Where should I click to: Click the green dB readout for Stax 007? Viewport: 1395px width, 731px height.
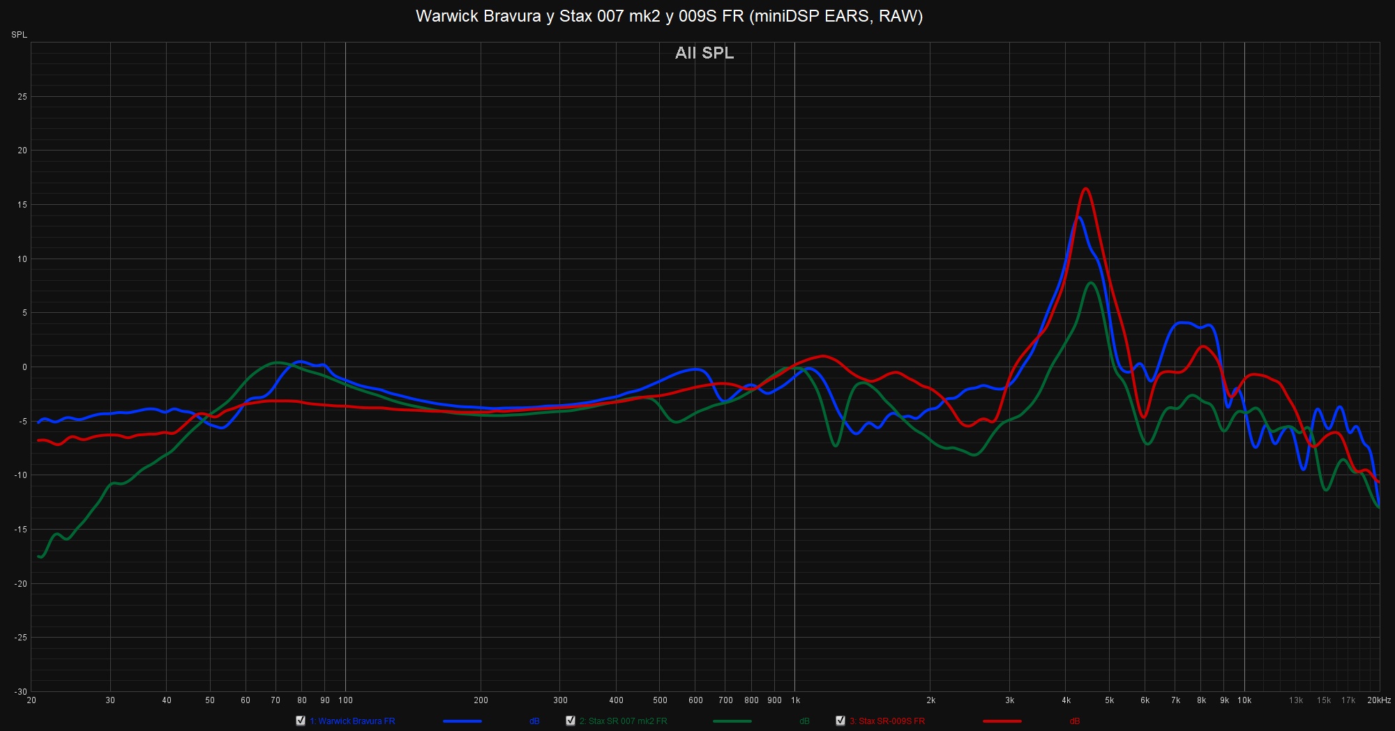click(804, 721)
